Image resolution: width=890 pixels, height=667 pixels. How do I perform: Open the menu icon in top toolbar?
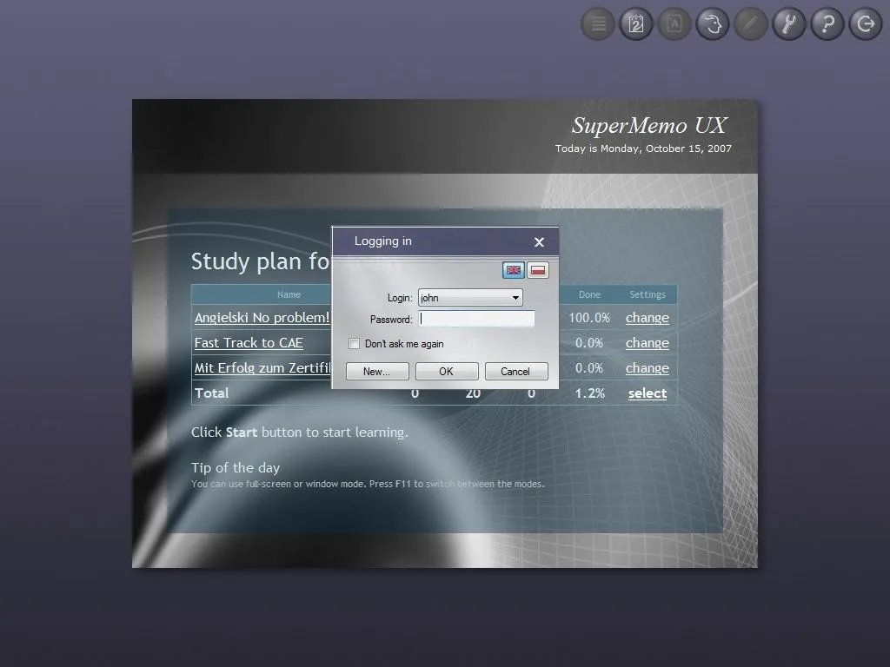click(597, 23)
